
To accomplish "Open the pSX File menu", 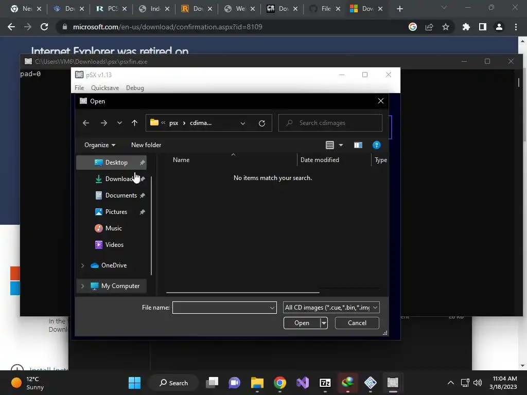I will pos(79,88).
